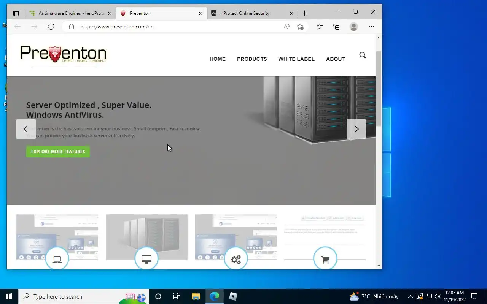The width and height of the screenshot is (487, 304).
Task: Click the laptop circle icon
Action: [x=57, y=259]
